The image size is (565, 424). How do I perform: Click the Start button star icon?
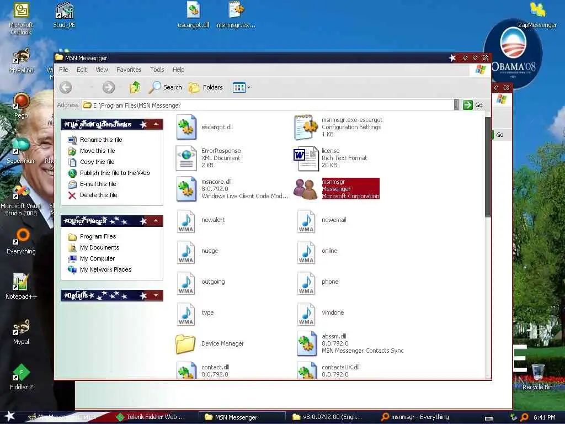tap(9, 416)
